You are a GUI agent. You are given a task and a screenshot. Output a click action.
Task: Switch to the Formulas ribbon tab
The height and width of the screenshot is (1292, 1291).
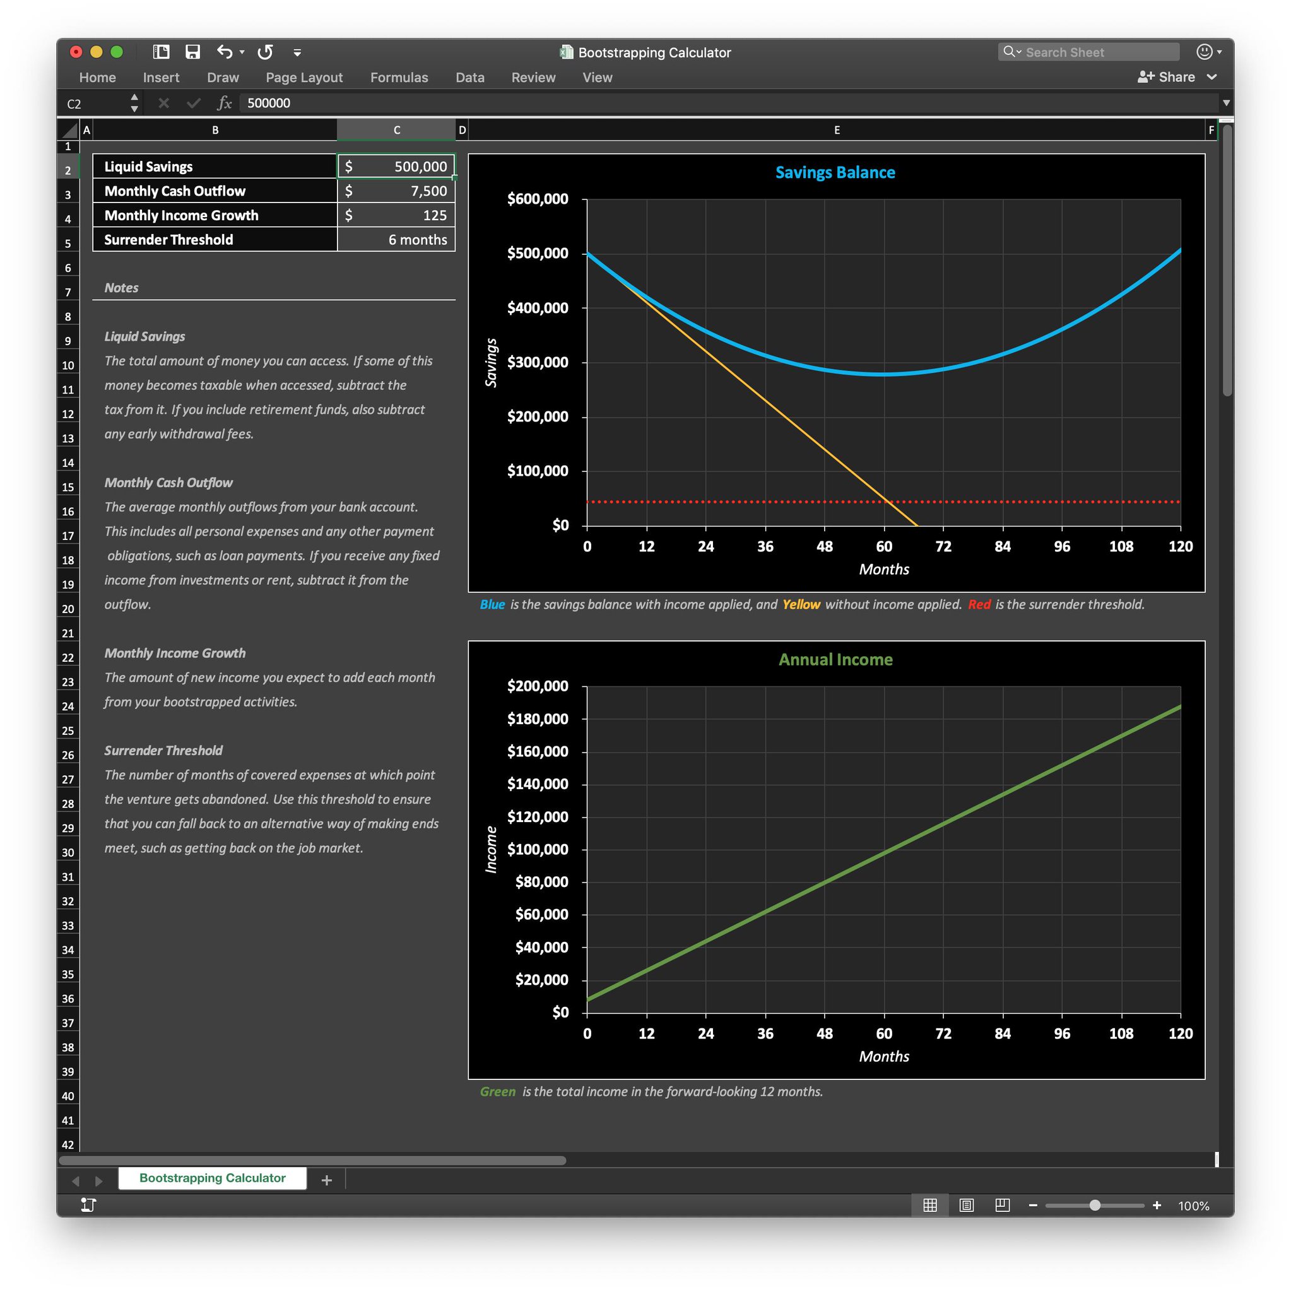399,78
